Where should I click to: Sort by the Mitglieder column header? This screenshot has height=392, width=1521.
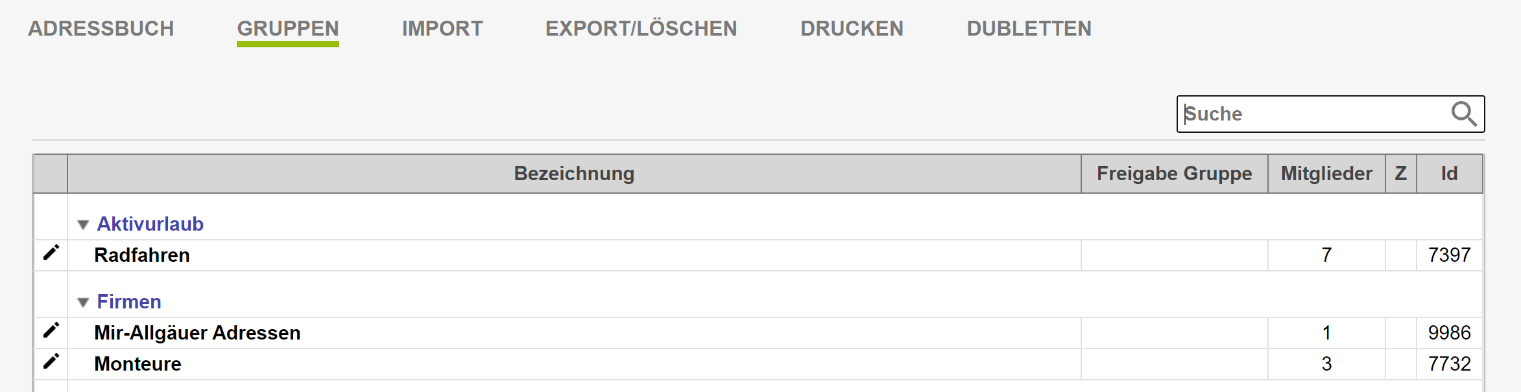coord(1326,174)
